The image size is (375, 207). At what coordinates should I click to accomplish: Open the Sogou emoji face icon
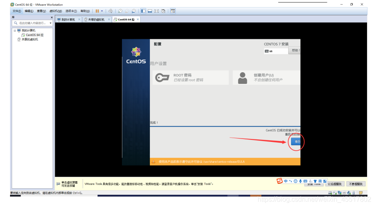click(296, 181)
